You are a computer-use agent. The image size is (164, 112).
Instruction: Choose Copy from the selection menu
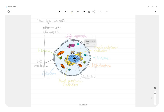[90, 41]
